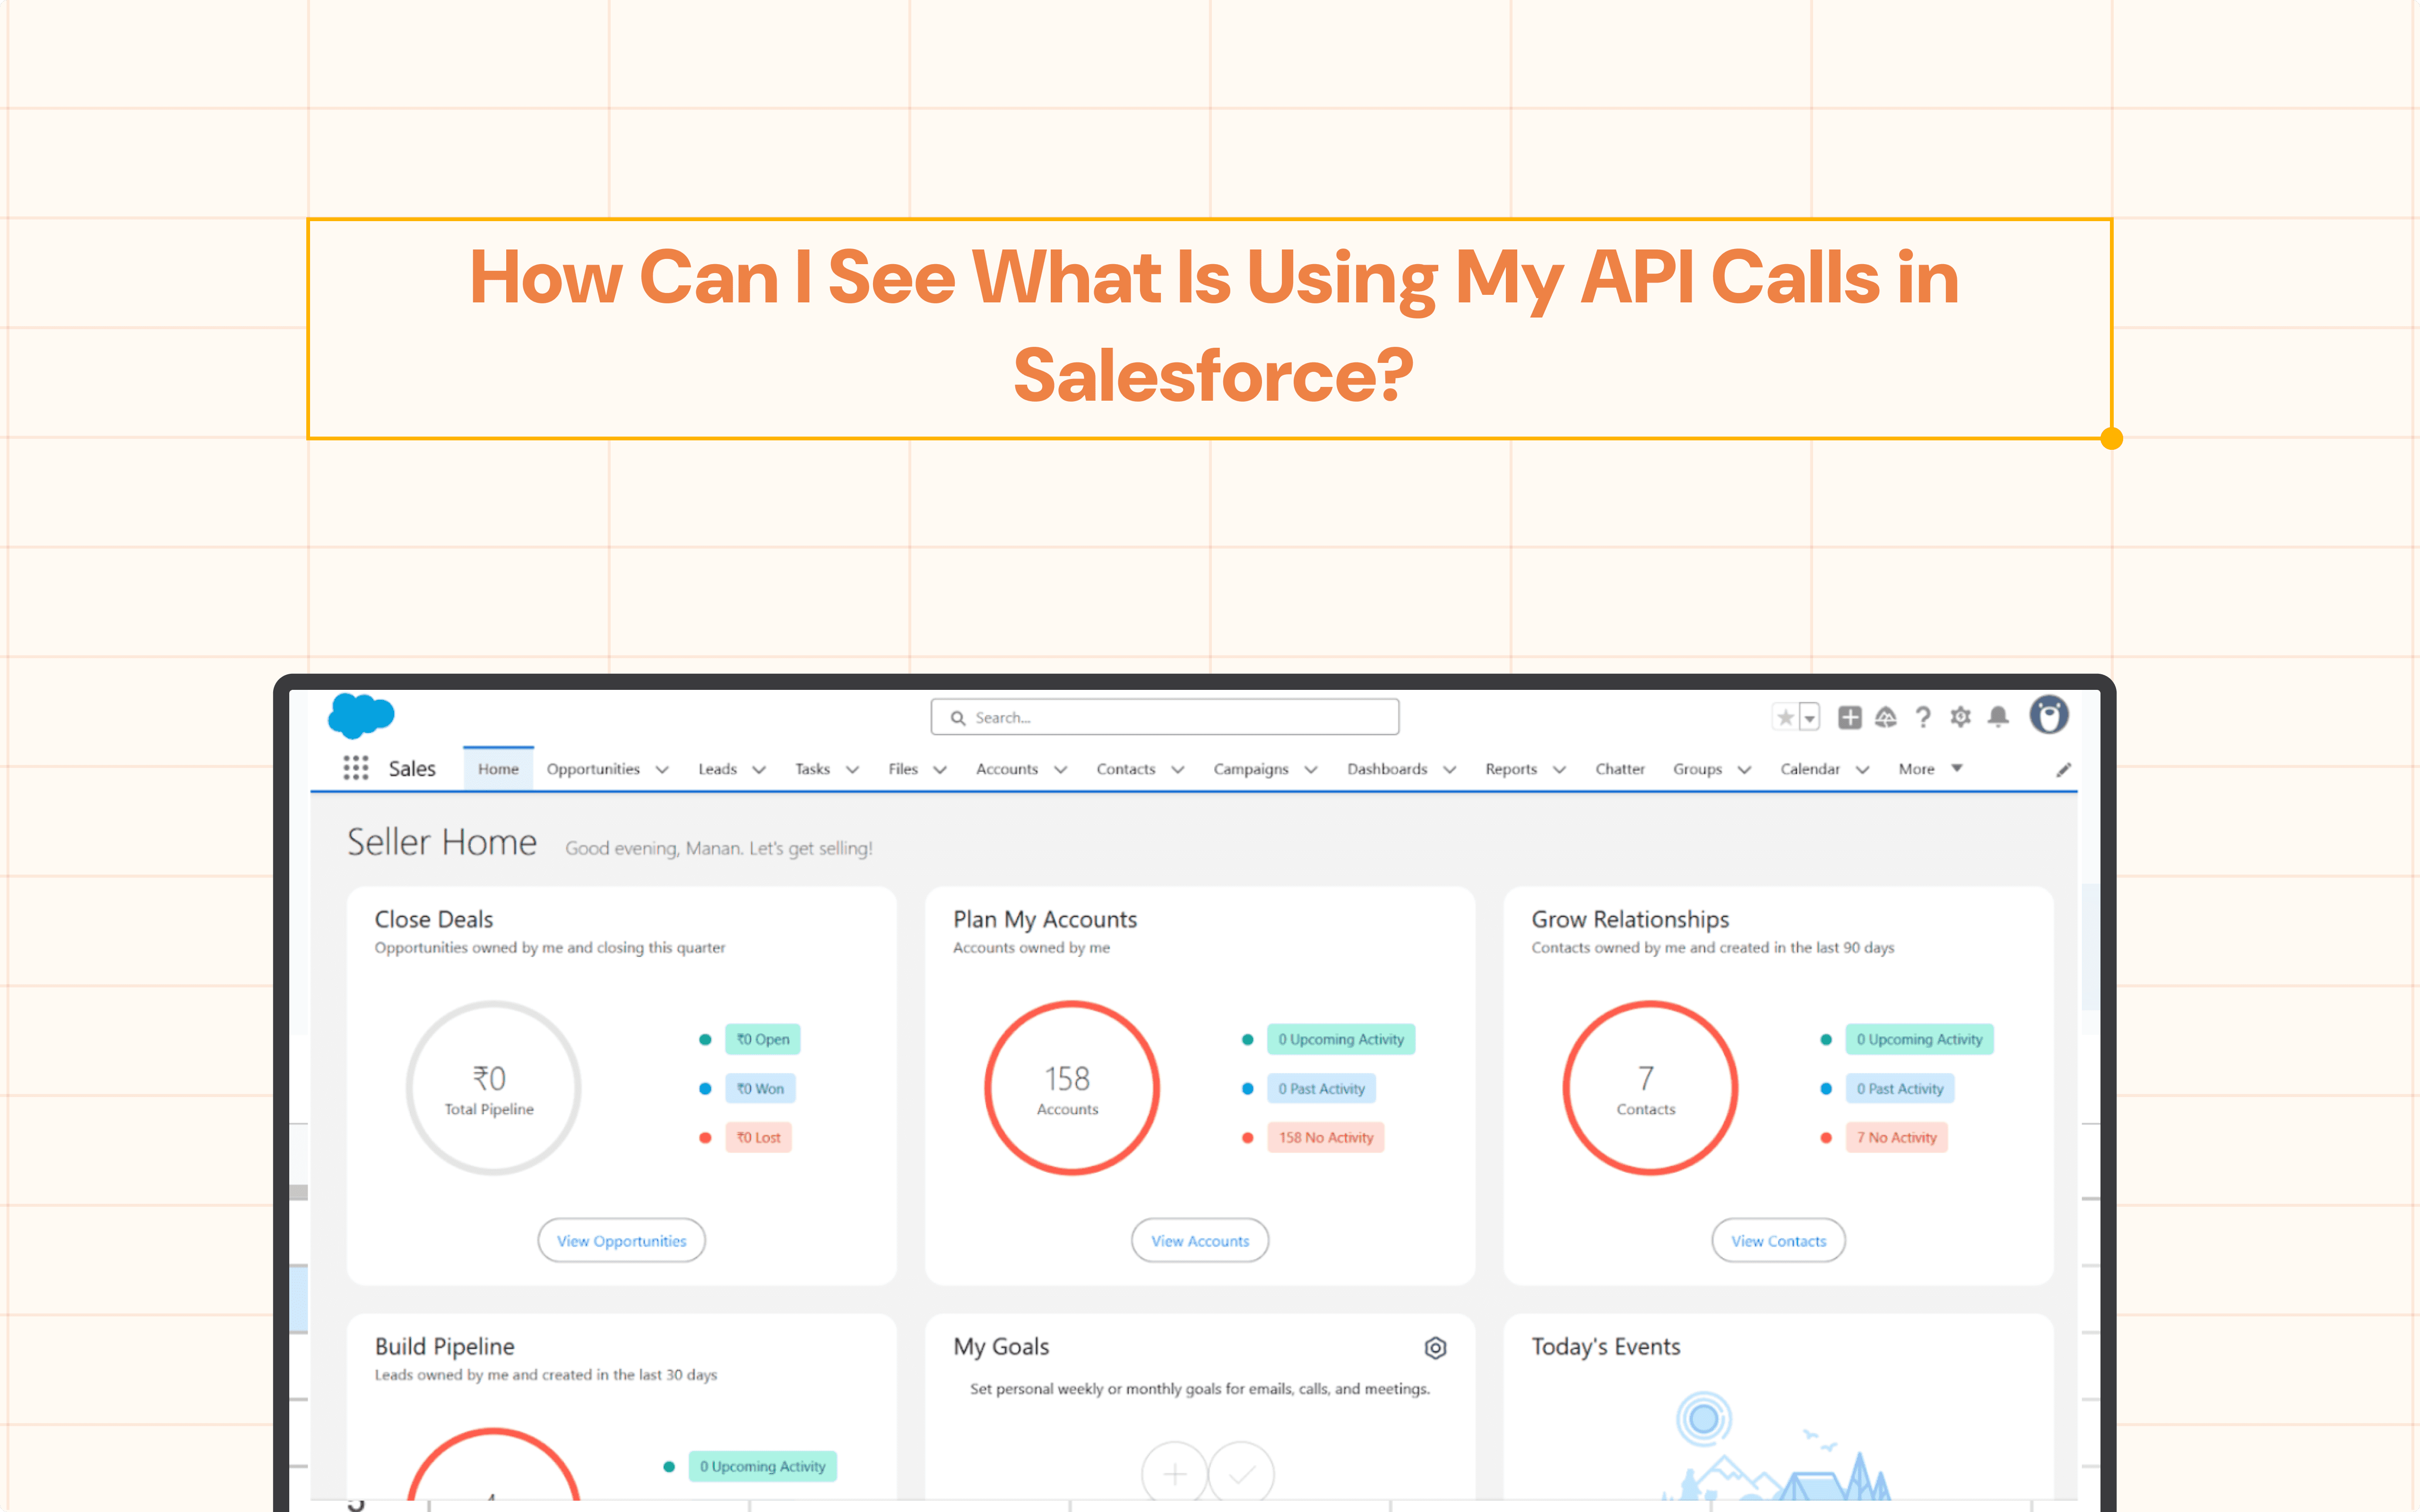Click the 7 Contacts ring chart
The image size is (2420, 1512).
pyautogui.click(x=1650, y=1088)
